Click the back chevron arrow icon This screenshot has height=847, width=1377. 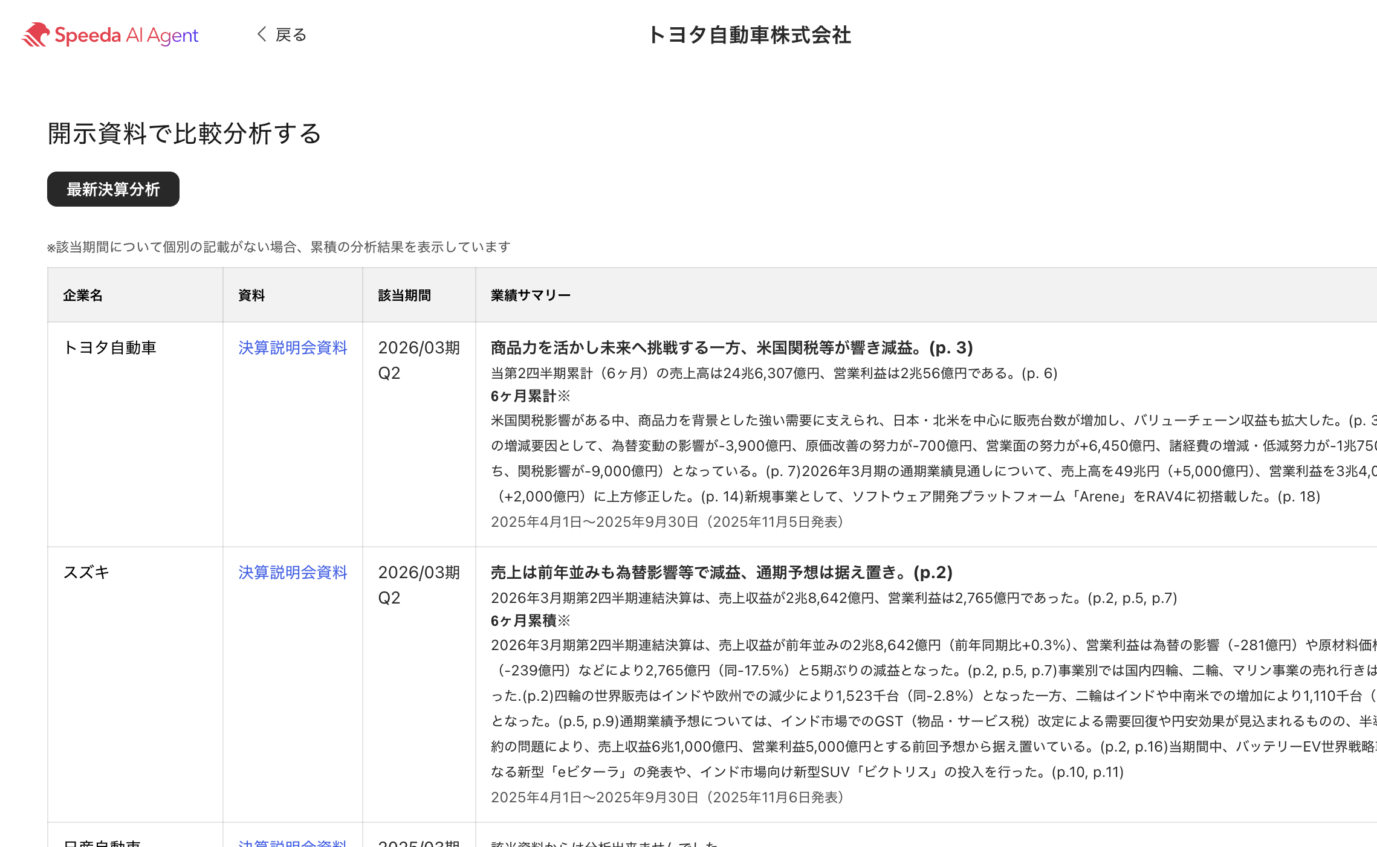pos(262,34)
